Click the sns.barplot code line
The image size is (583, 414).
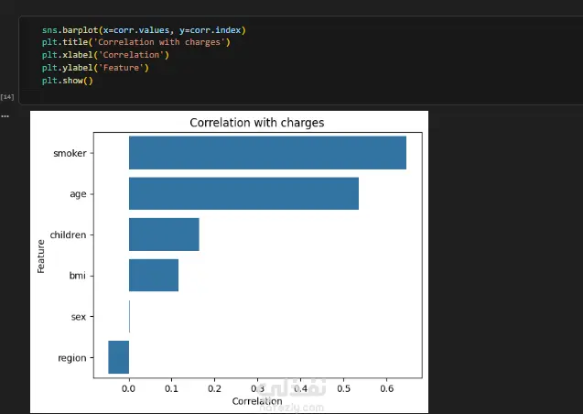tap(144, 29)
